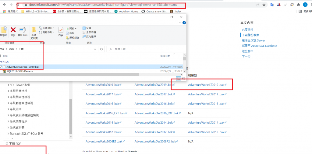Expand the 系統預存程序 tree node

click(x=8, y=121)
